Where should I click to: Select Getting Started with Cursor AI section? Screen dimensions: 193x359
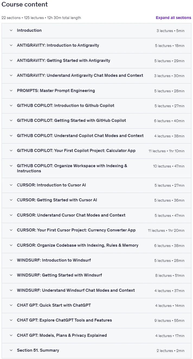pos(97,200)
